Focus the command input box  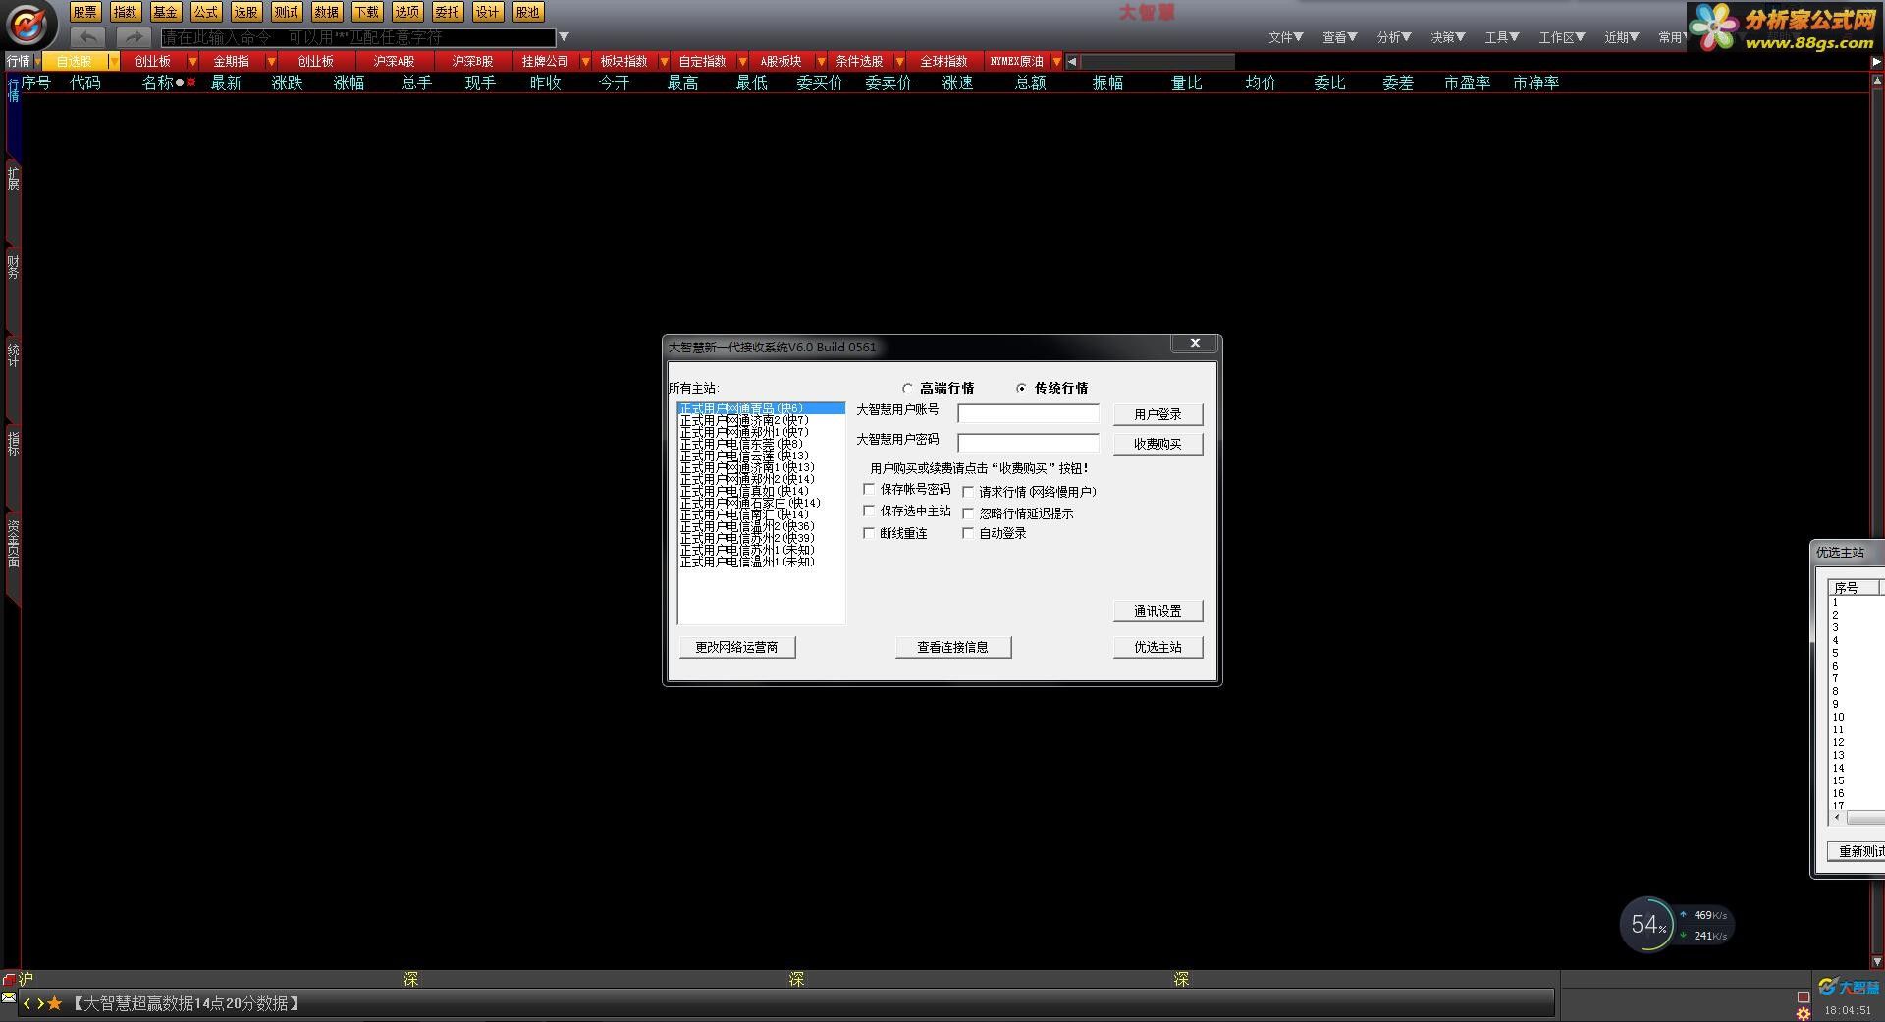[358, 37]
